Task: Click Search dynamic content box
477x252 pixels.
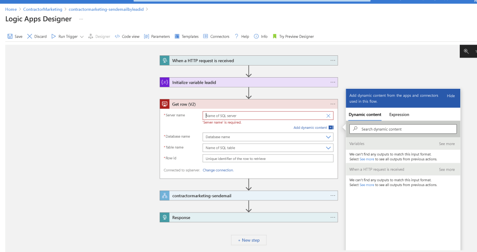Action: [403, 129]
